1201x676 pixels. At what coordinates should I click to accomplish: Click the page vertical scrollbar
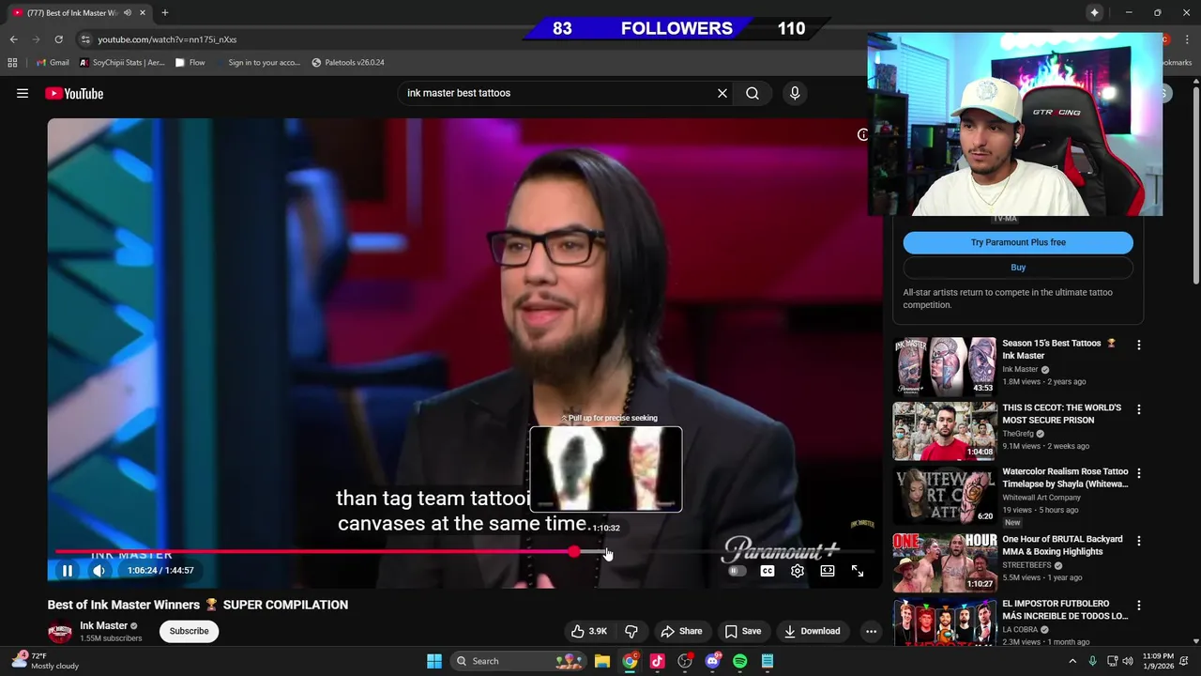(x=1195, y=186)
